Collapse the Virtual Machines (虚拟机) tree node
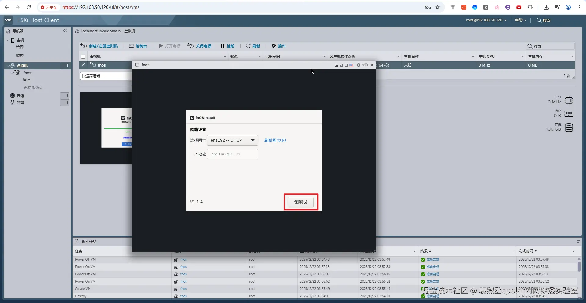 (x=8, y=66)
